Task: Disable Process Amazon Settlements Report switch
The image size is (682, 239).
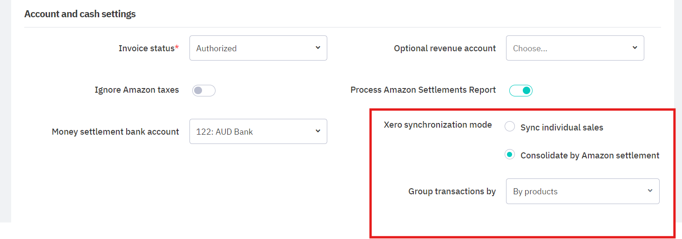Action: (520, 90)
